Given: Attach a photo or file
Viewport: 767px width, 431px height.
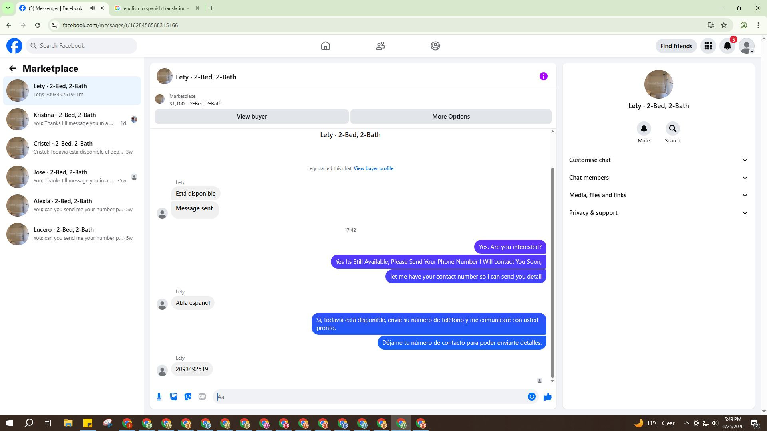Looking at the screenshot, I should point(173,397).
